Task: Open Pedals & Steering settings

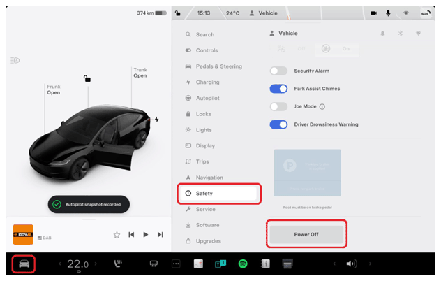Action: tap(219, 66)
